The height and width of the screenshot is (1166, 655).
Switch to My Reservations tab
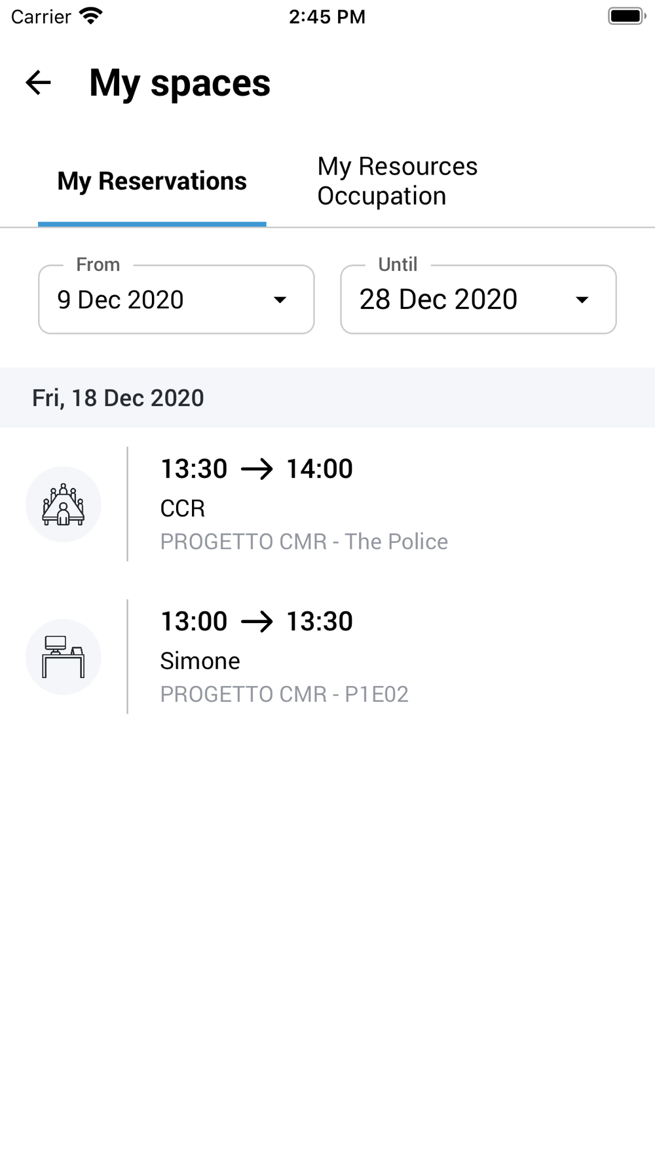152,181
